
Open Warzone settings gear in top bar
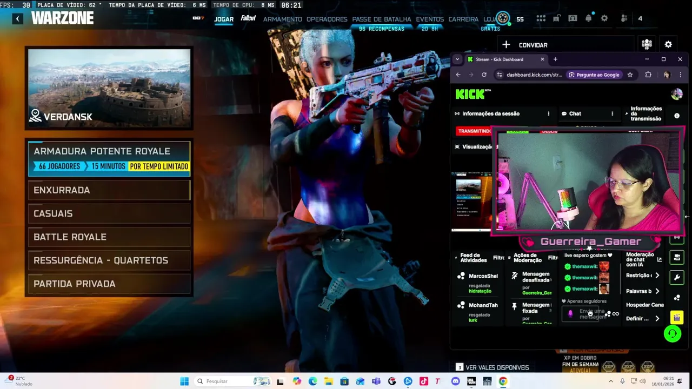604,18
